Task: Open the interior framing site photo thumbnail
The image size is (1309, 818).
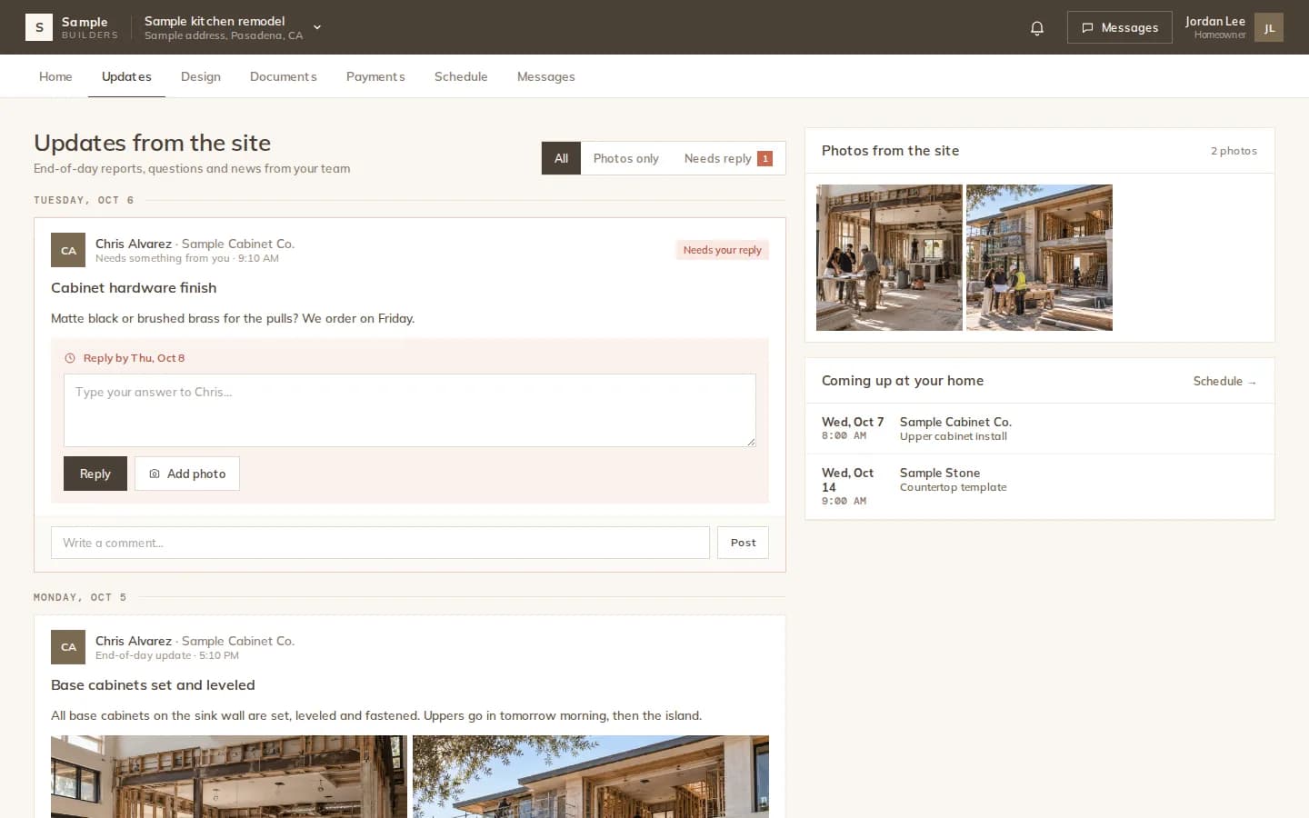Action: click(x=889, y=257)
